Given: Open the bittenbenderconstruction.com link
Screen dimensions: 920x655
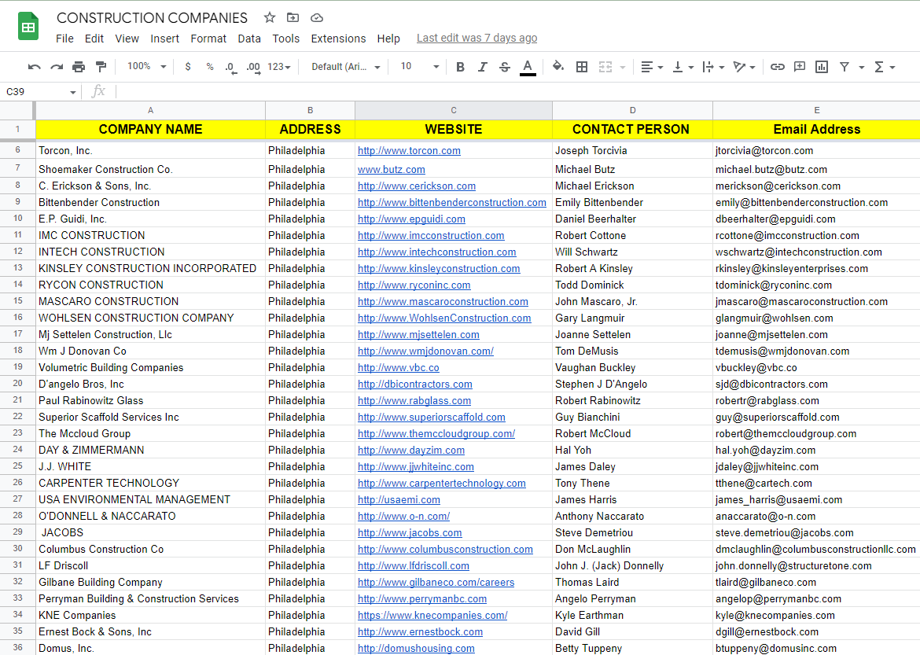Looking at the screenshot, I should click(452, 203).
